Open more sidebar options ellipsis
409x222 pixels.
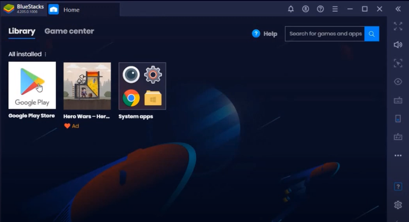(398, 156)
